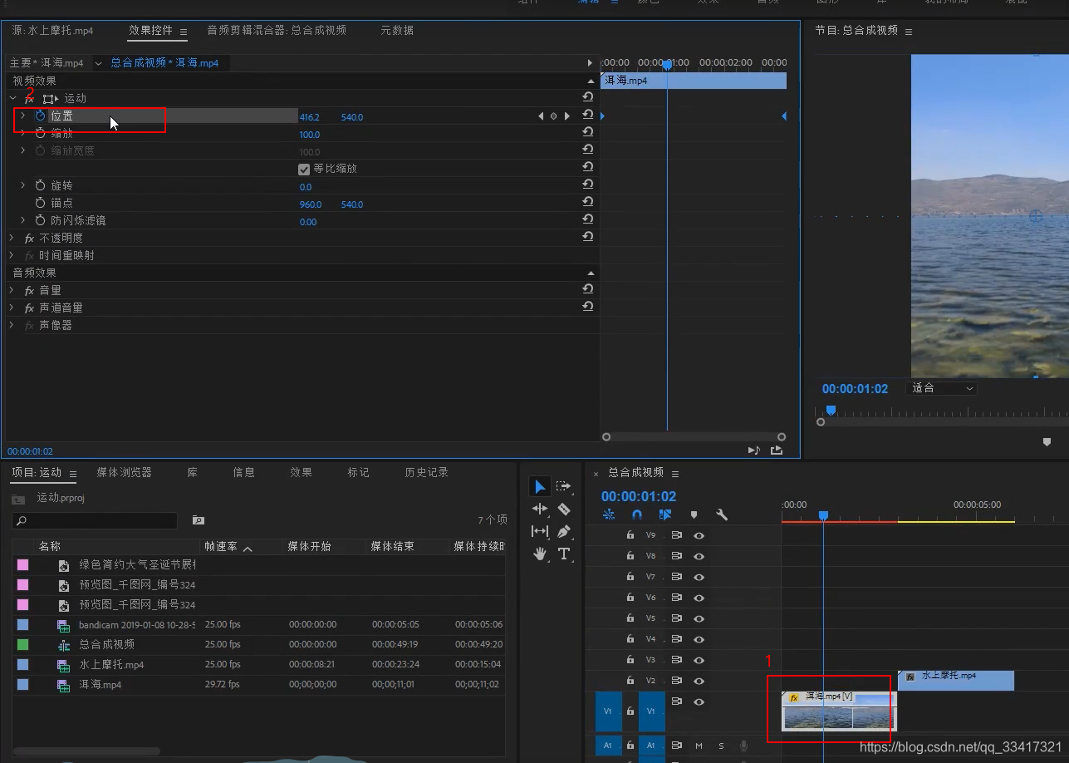1069x763 pixels.
Task: Click find-in-bin icon next to project search
Action: click(198, 520)
